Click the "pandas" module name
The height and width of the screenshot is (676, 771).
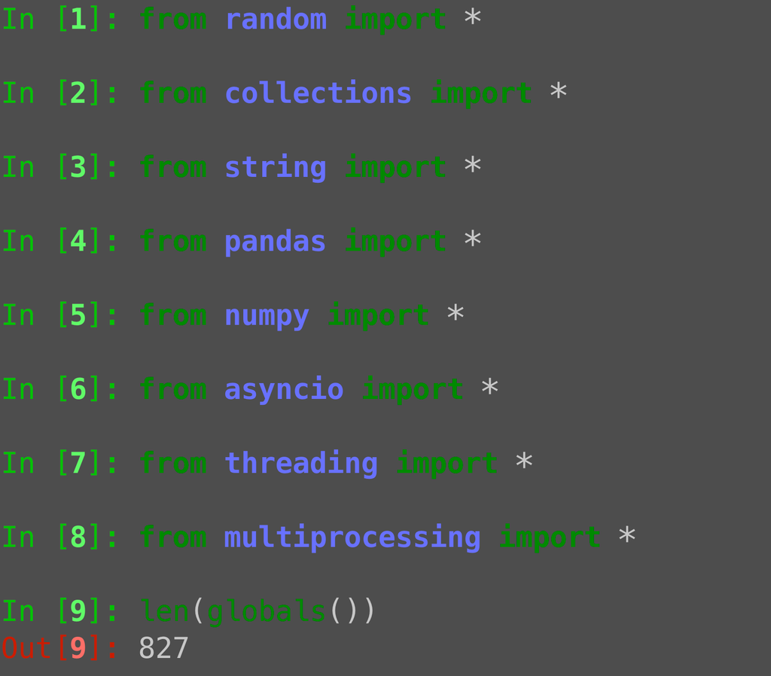pos(276,242)
